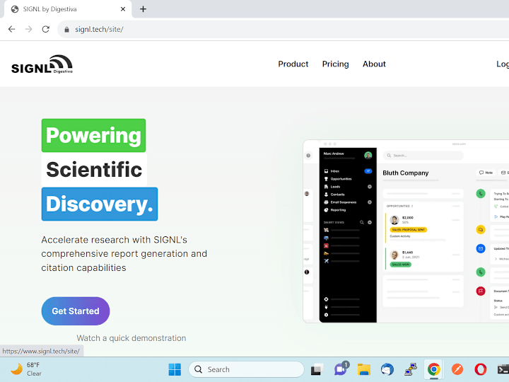Reload the page with the refresh icon
Viewport: 509px width, 382px height.
tap(46, 29)
